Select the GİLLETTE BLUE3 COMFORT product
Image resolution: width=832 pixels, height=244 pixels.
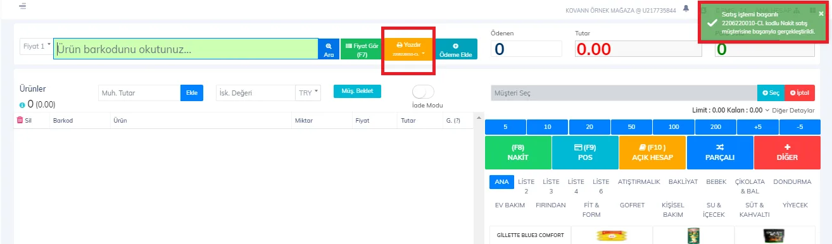pos(530,235)
